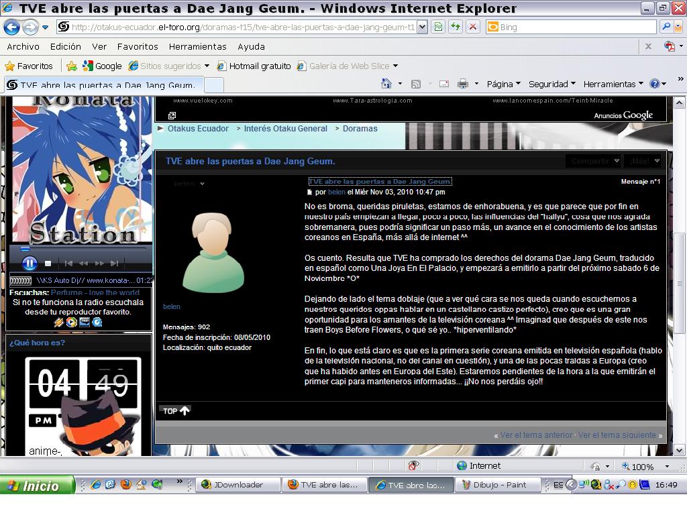
Task: Expand Galería de Web Slice dropdown
Action: pos(395,66)
